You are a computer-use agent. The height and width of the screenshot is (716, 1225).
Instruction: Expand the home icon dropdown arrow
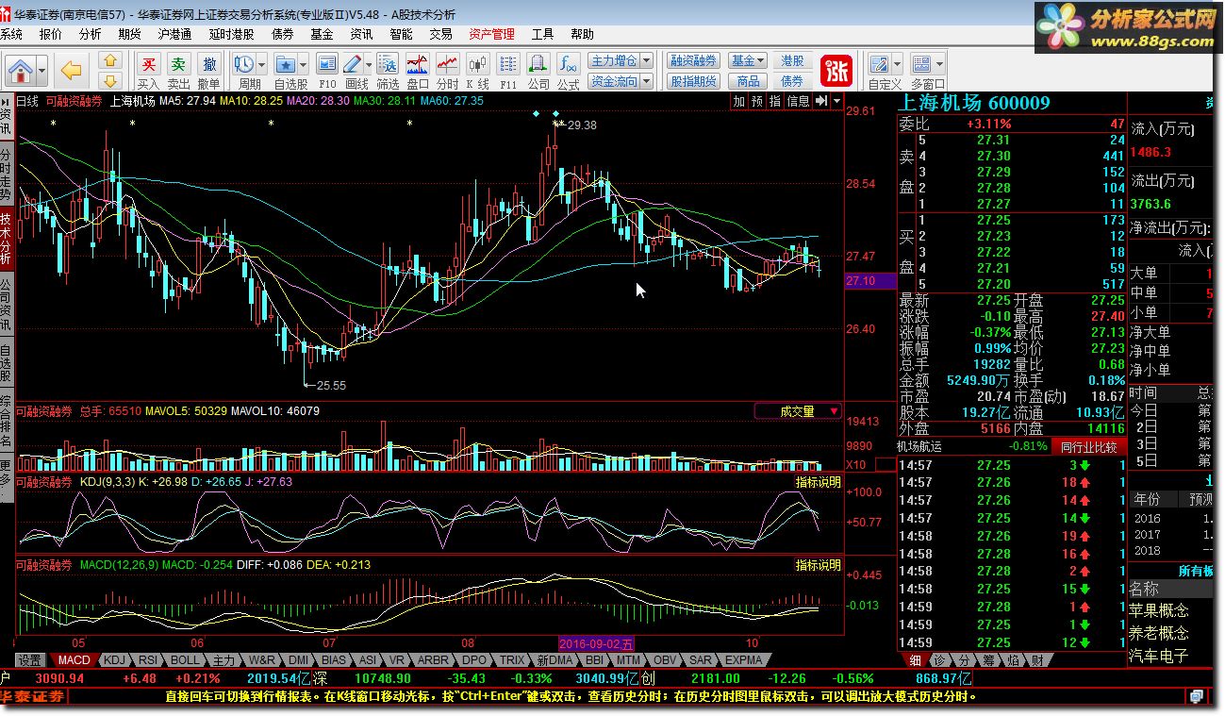click(41, 69)
